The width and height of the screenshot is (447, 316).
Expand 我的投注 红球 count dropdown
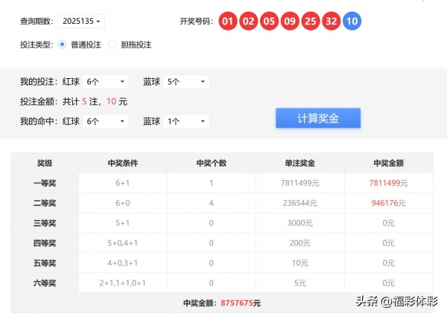pos(106,82)
